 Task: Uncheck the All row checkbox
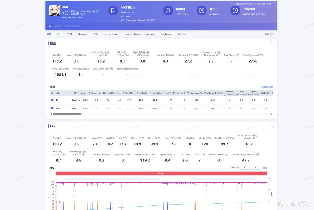click(x=52, y=100)
